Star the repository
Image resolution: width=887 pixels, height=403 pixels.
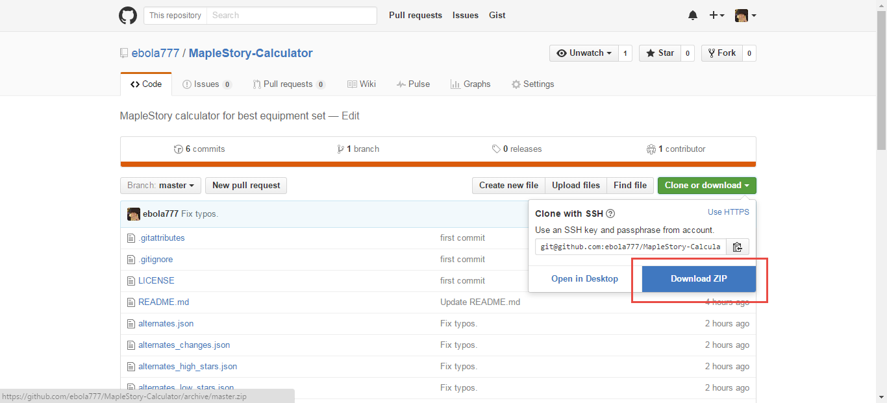pos(660,53)
